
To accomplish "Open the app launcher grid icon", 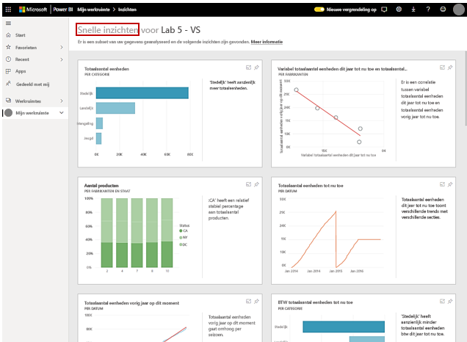I will [8, 10].
